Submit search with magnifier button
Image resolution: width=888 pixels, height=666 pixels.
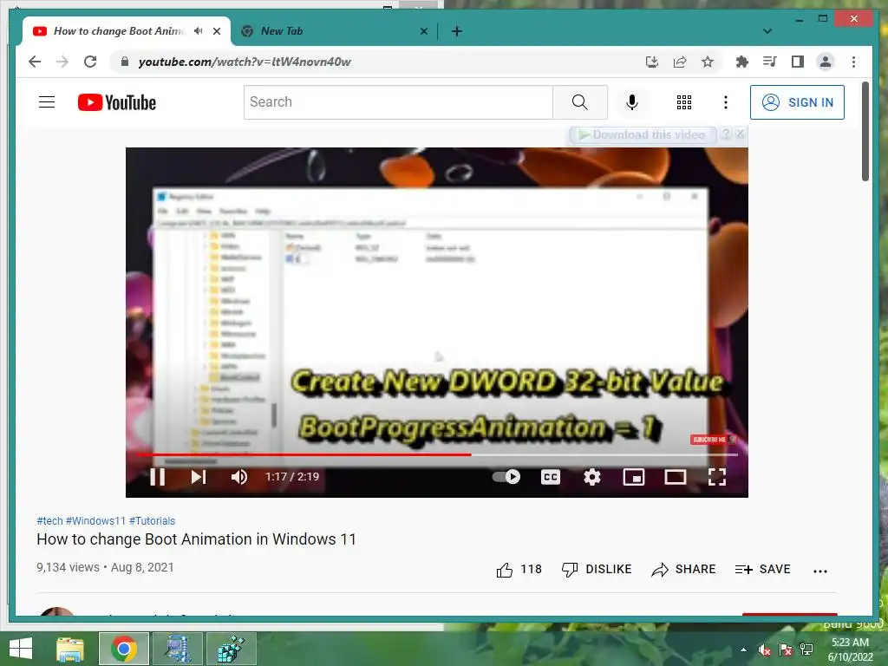tap(580, 102)
